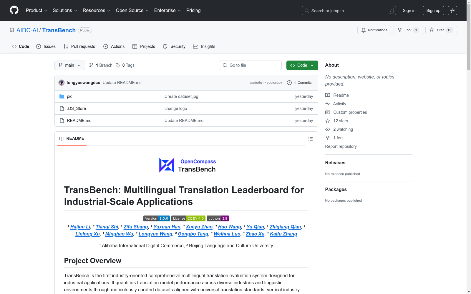
Task: Click the 'Create dataset.jpg' commit message
Action: tap(181, 96)
